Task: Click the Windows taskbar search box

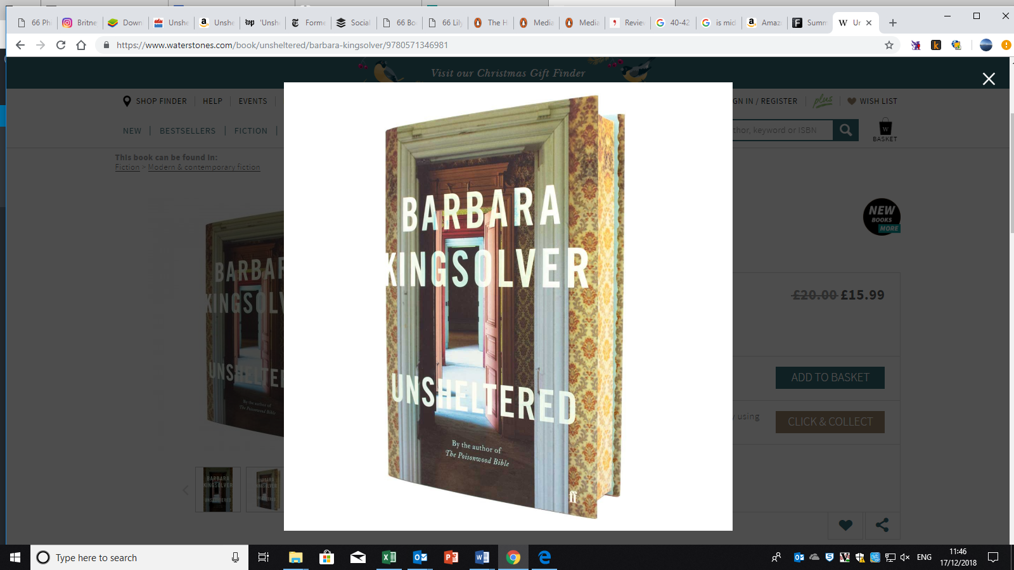Action: (x=139, y=557)
